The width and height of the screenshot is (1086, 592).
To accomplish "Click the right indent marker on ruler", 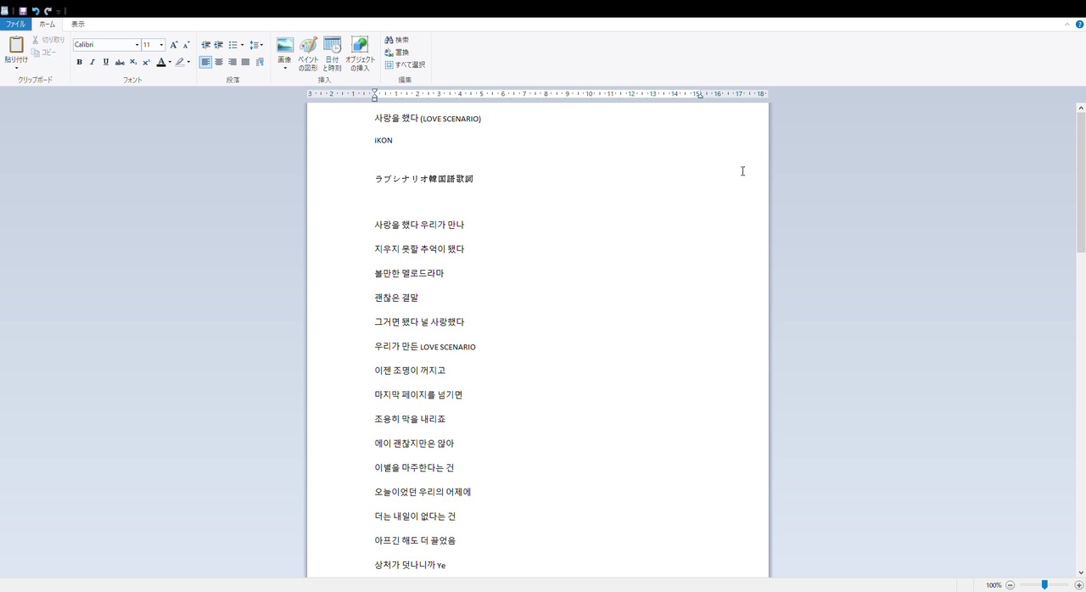I will coord(700,97).
